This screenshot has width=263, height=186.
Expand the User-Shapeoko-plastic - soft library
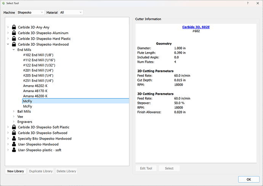(x=8, y=150)
